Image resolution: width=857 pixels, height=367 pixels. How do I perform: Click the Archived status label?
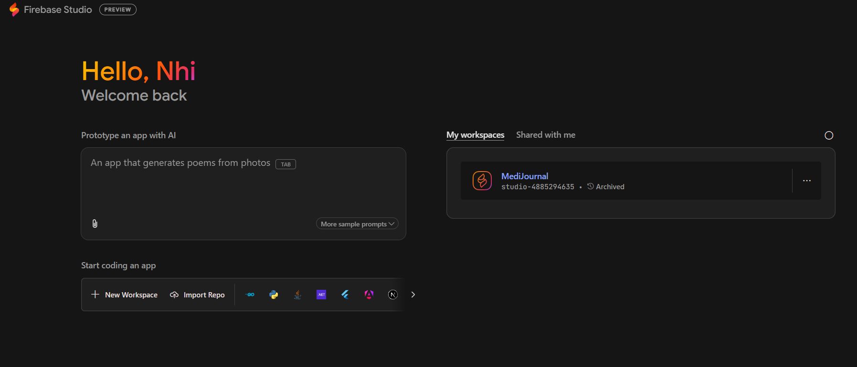click(x=610, y=187)
